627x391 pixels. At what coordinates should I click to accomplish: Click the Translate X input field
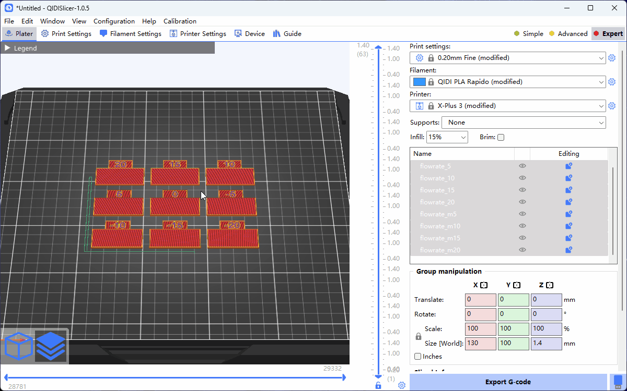[x=480, y=300]
